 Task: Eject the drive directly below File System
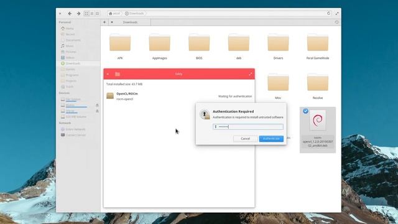[x=97, y=105]
